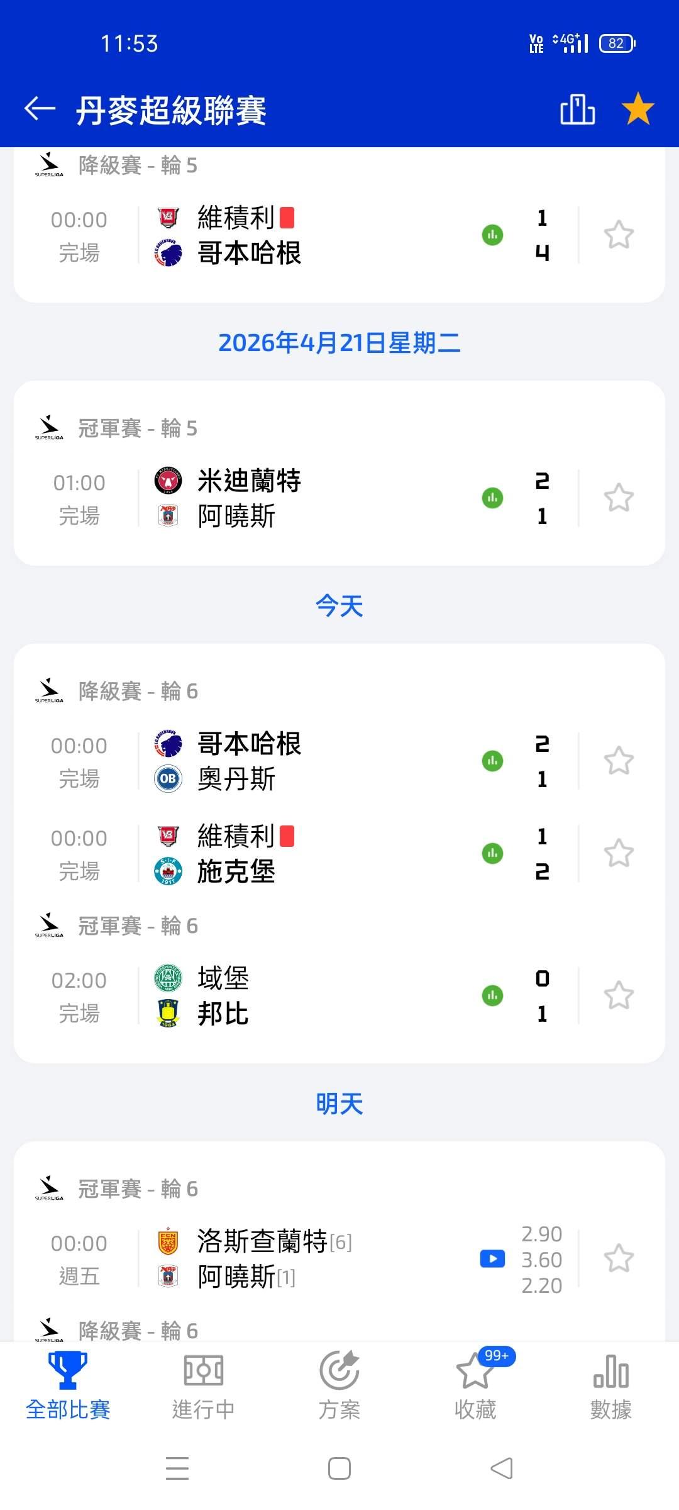The height and width of the screenshot is (1510, 679).
Task: Star the 哥本哈根 vs 奧丹斯 match
Action: coord(619,761)
